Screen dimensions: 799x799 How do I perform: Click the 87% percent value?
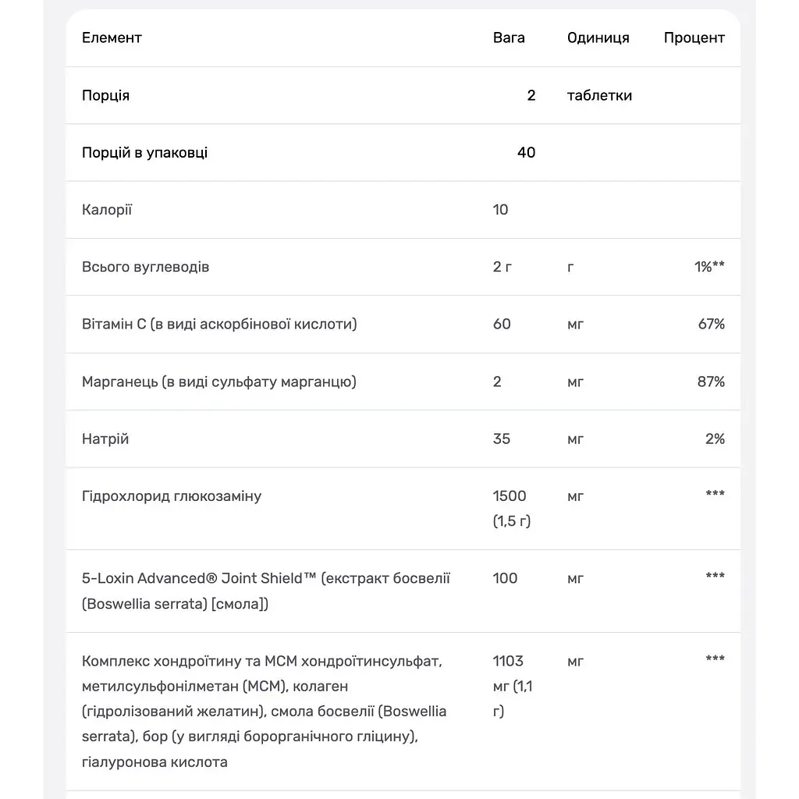point(711,382)
